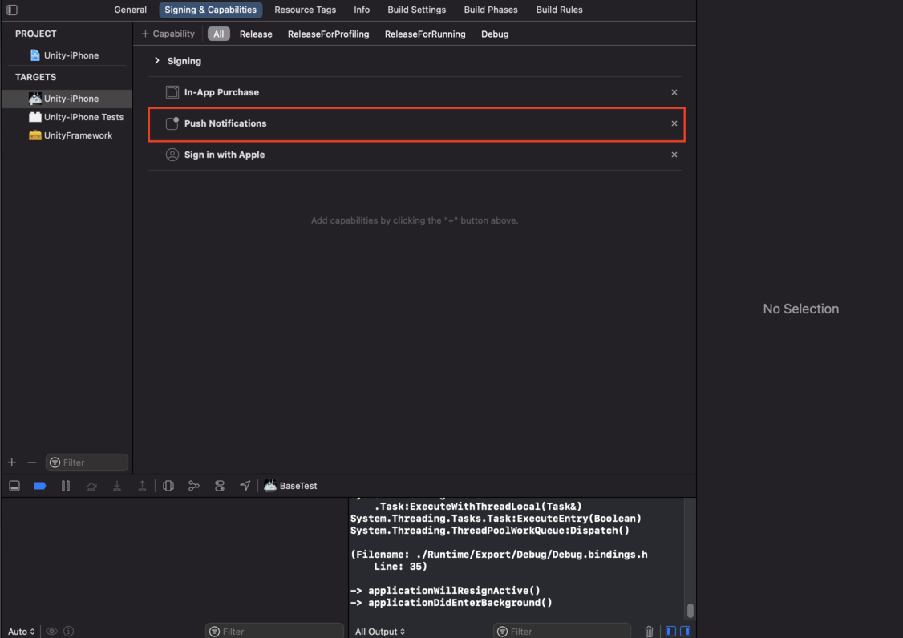Image resolution: width=903 pixels, height=638 pixels.
Task: Remove the Push Notifications capability
Action: click(x=674, y=123)
